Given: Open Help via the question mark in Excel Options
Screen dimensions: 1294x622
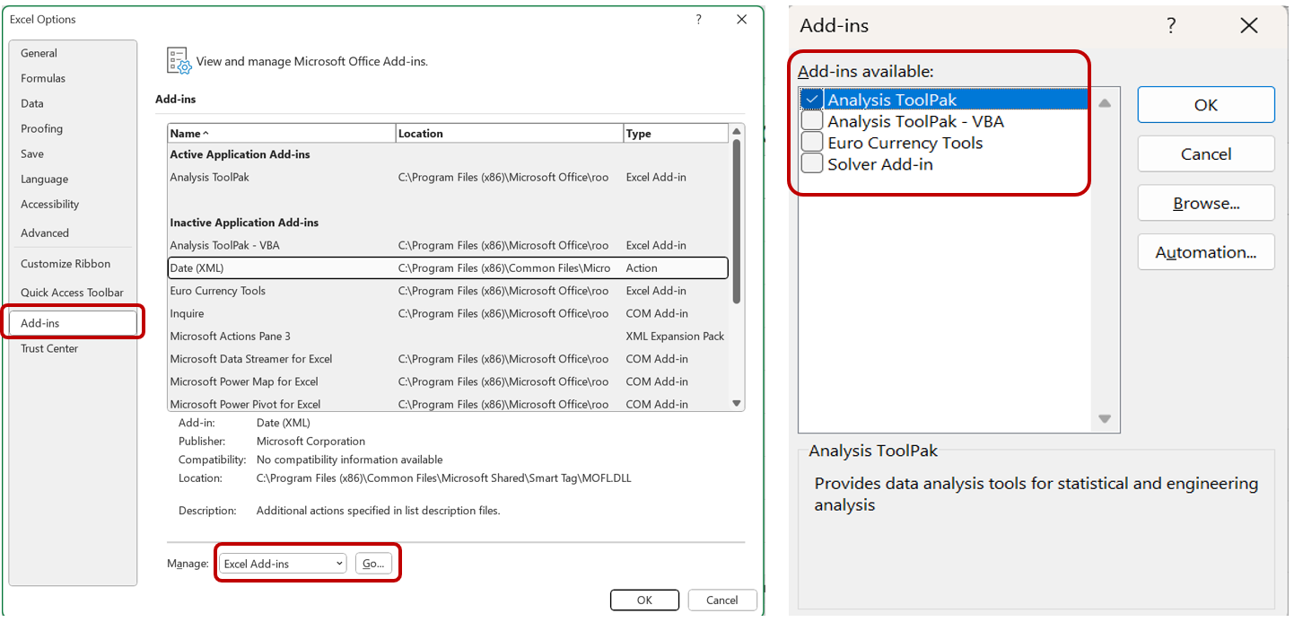Looking at the screenshot, I should tap(698, 19).
